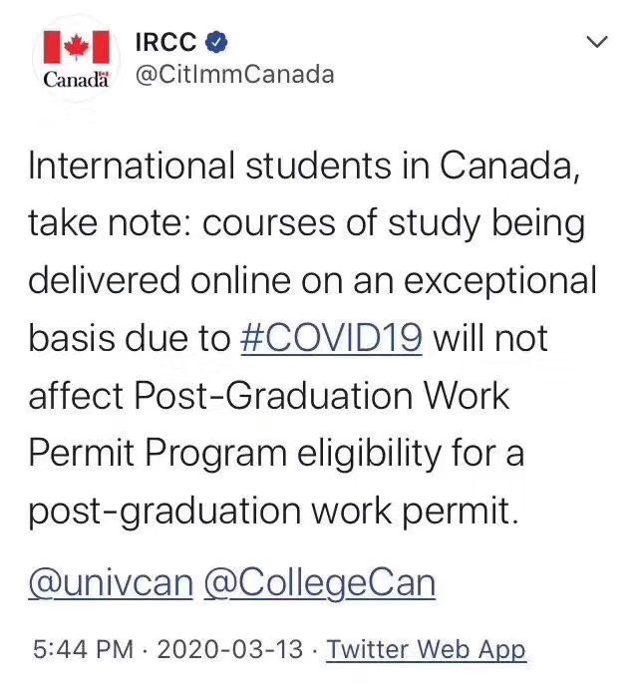This screenshot has height=688, width=638.
Task: Click the 'affect Post-Graduation Work' text line
Action: pyautogui.click(x=269, y=396)
